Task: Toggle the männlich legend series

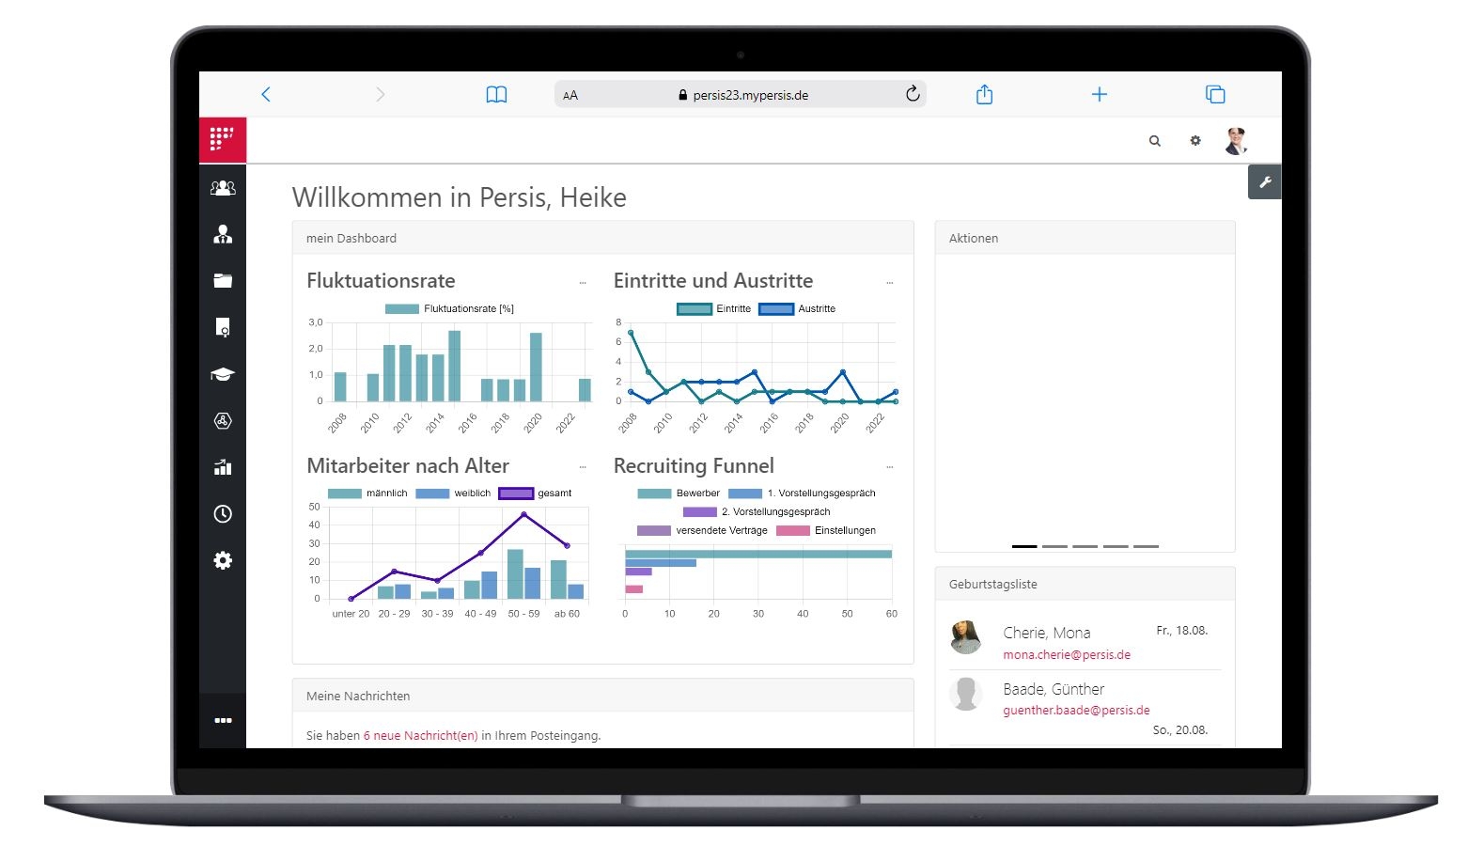Action: pyautogui.click(x=367, y=493)
